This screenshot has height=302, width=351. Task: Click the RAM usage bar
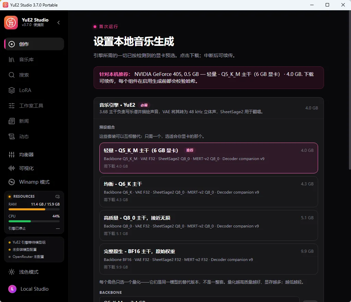pyautogui.click(x=34, y=209)
